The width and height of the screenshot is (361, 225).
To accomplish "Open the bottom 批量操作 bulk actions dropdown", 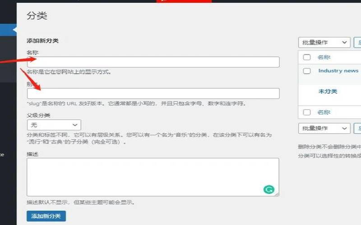I will tap(324, 129).
